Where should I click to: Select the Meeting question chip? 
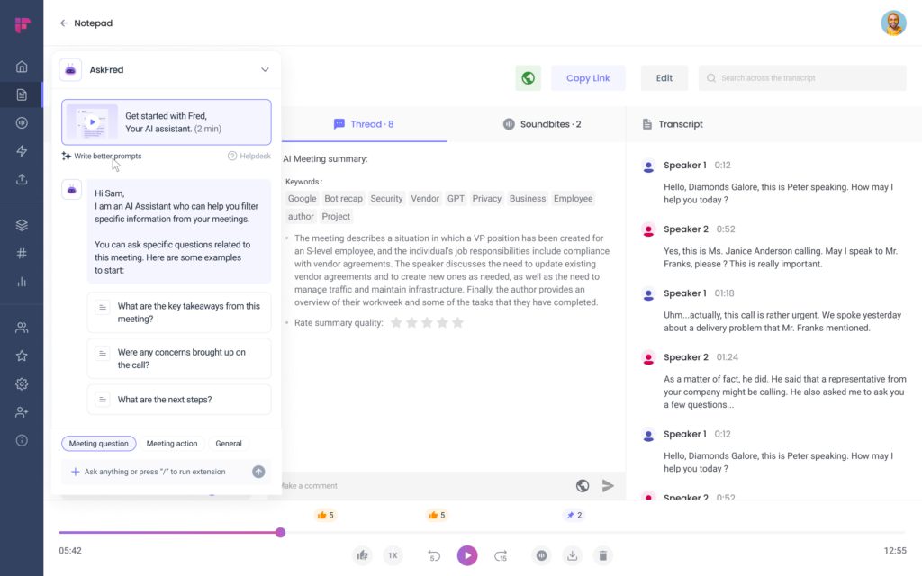point(99,444)
